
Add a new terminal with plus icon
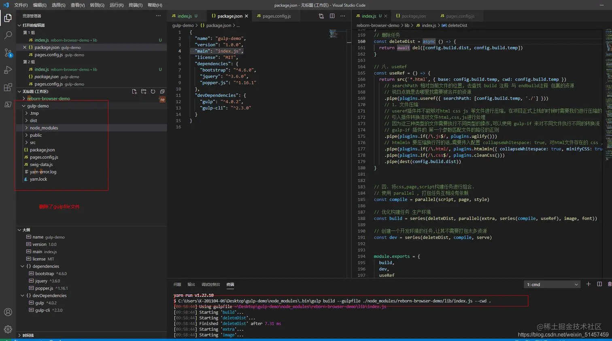pyautogui.click(x=589, y=284)
